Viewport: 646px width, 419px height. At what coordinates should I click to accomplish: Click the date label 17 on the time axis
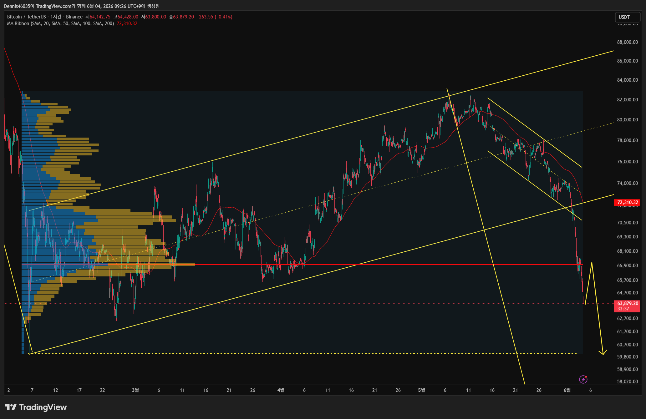tap(79, 390)
